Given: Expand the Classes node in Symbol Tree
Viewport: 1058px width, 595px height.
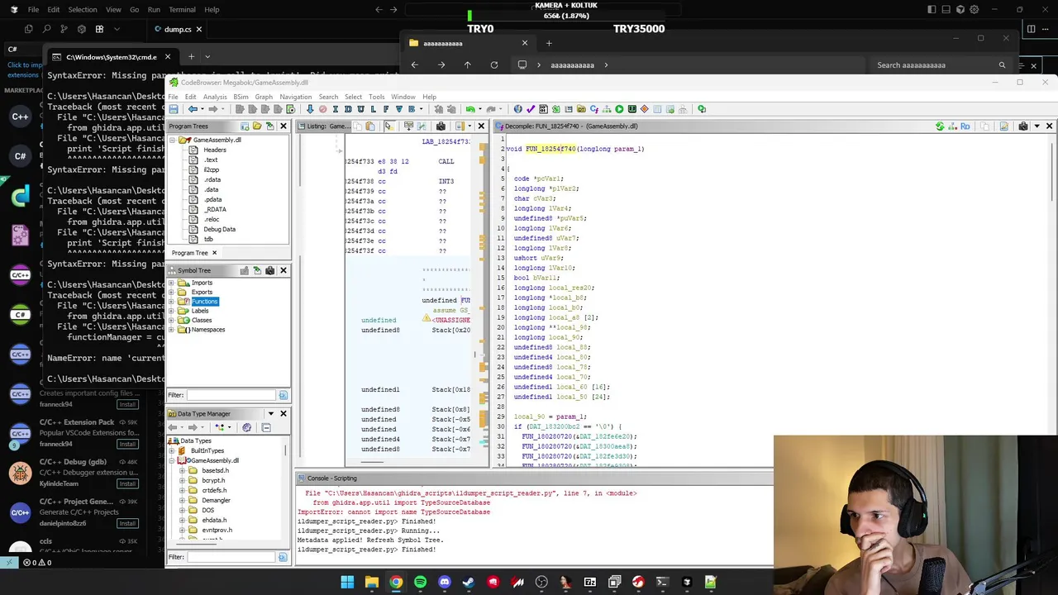Looking at the screenshot, I should (171, 320).
